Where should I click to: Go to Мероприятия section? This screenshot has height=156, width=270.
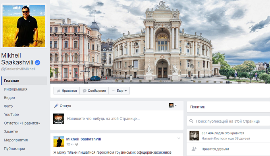pyautogui.click(x=16, y=140)
